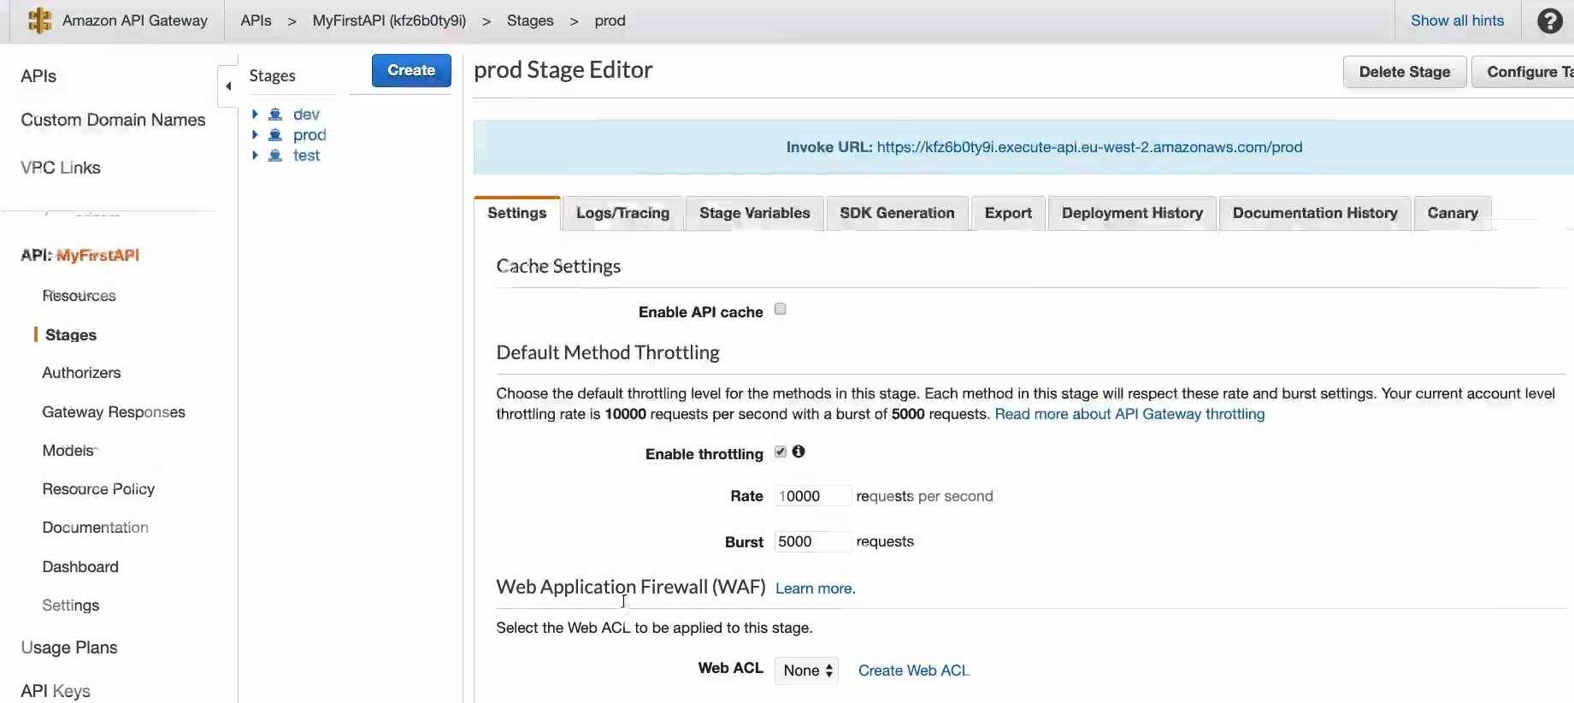This screenshot has width=1574, height=703.
Task: Click the Create stage button
Action: (411, 70)
